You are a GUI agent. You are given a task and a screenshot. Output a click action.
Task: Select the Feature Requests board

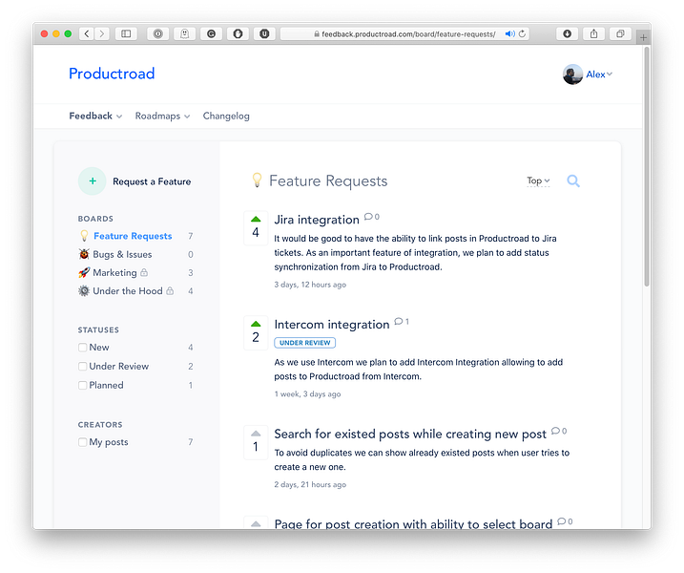point(133,236)
